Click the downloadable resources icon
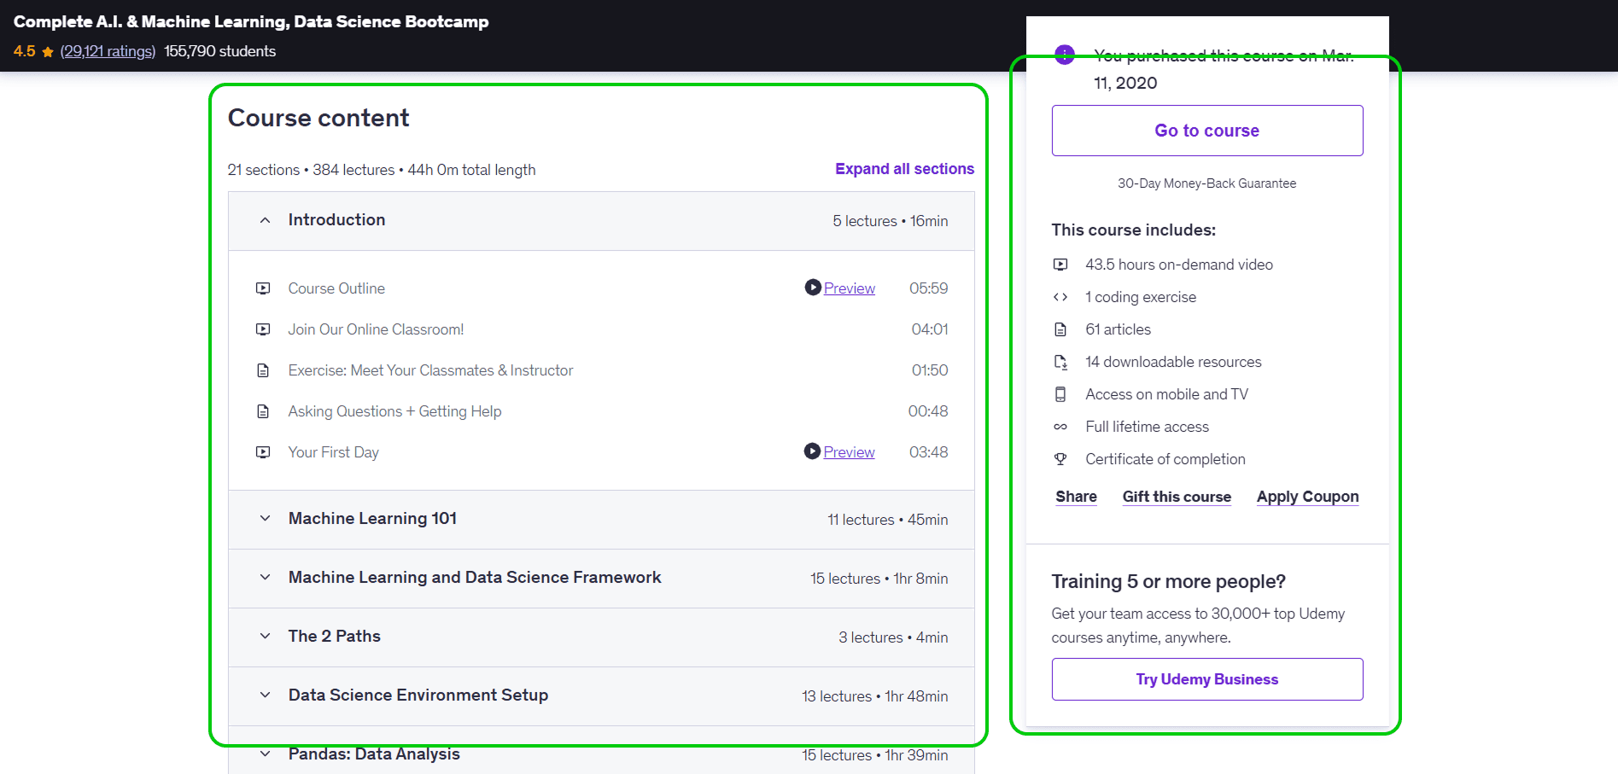The height and width of the screenshot is (774, 1618). coord(1060,362)
